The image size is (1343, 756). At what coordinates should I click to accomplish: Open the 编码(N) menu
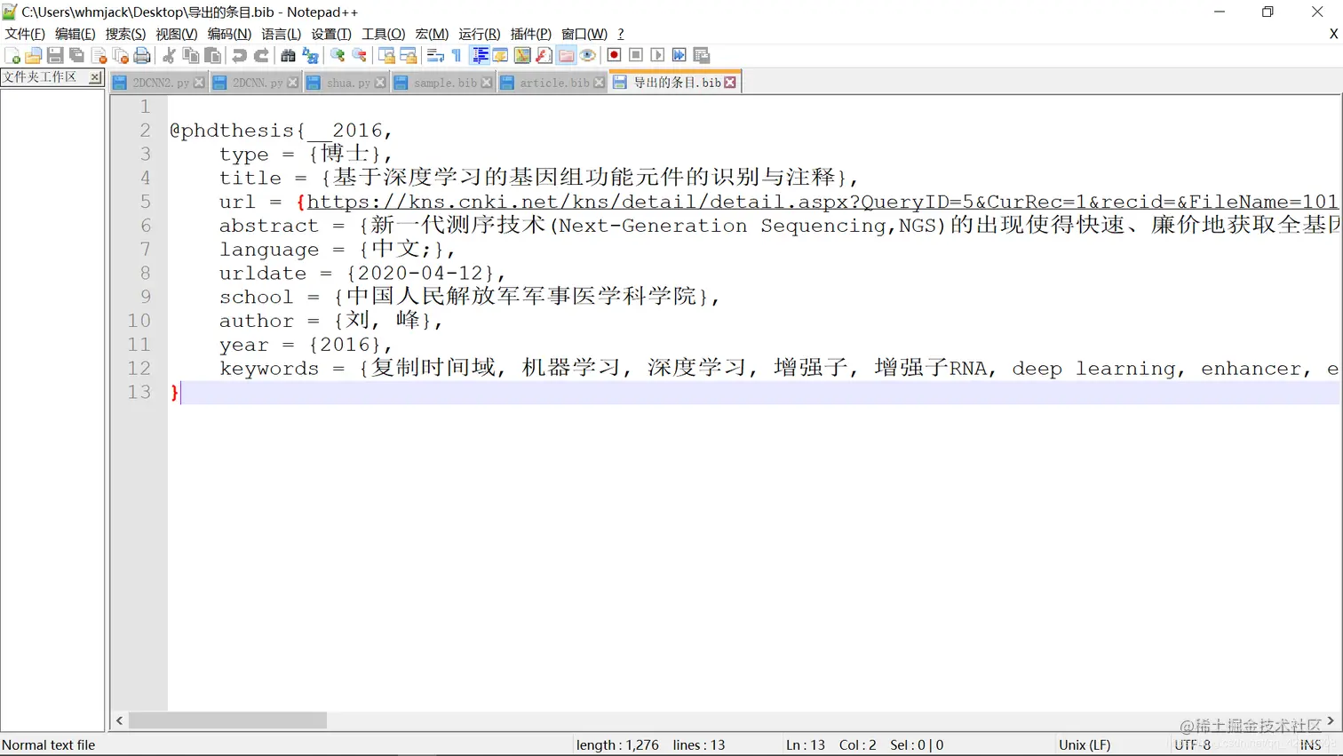point(229,34)
